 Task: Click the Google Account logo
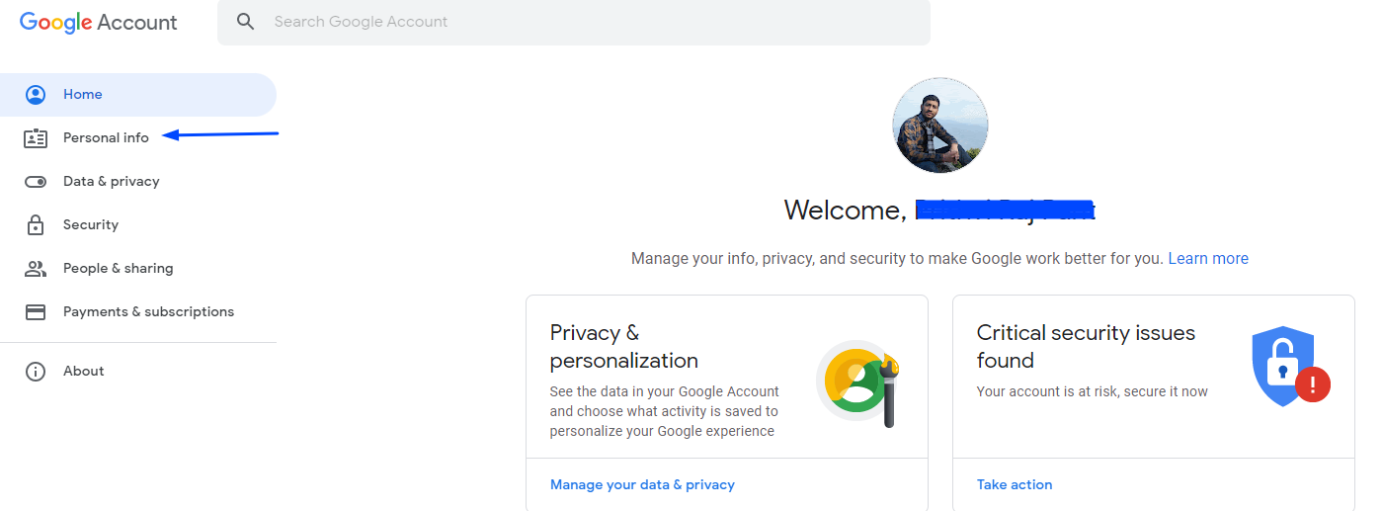tap(99, 23)
